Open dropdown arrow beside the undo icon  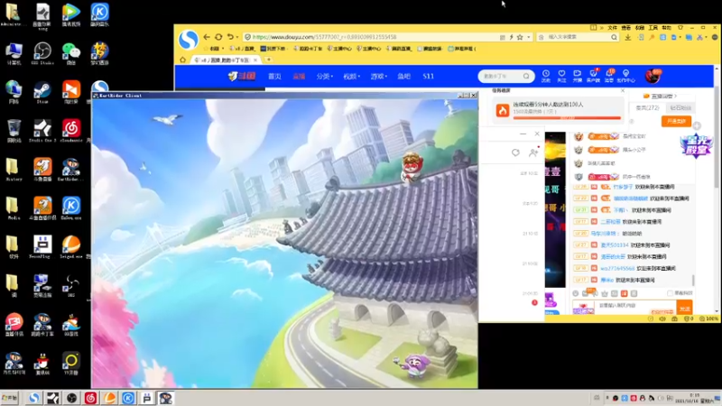click(x=237, y=37)
